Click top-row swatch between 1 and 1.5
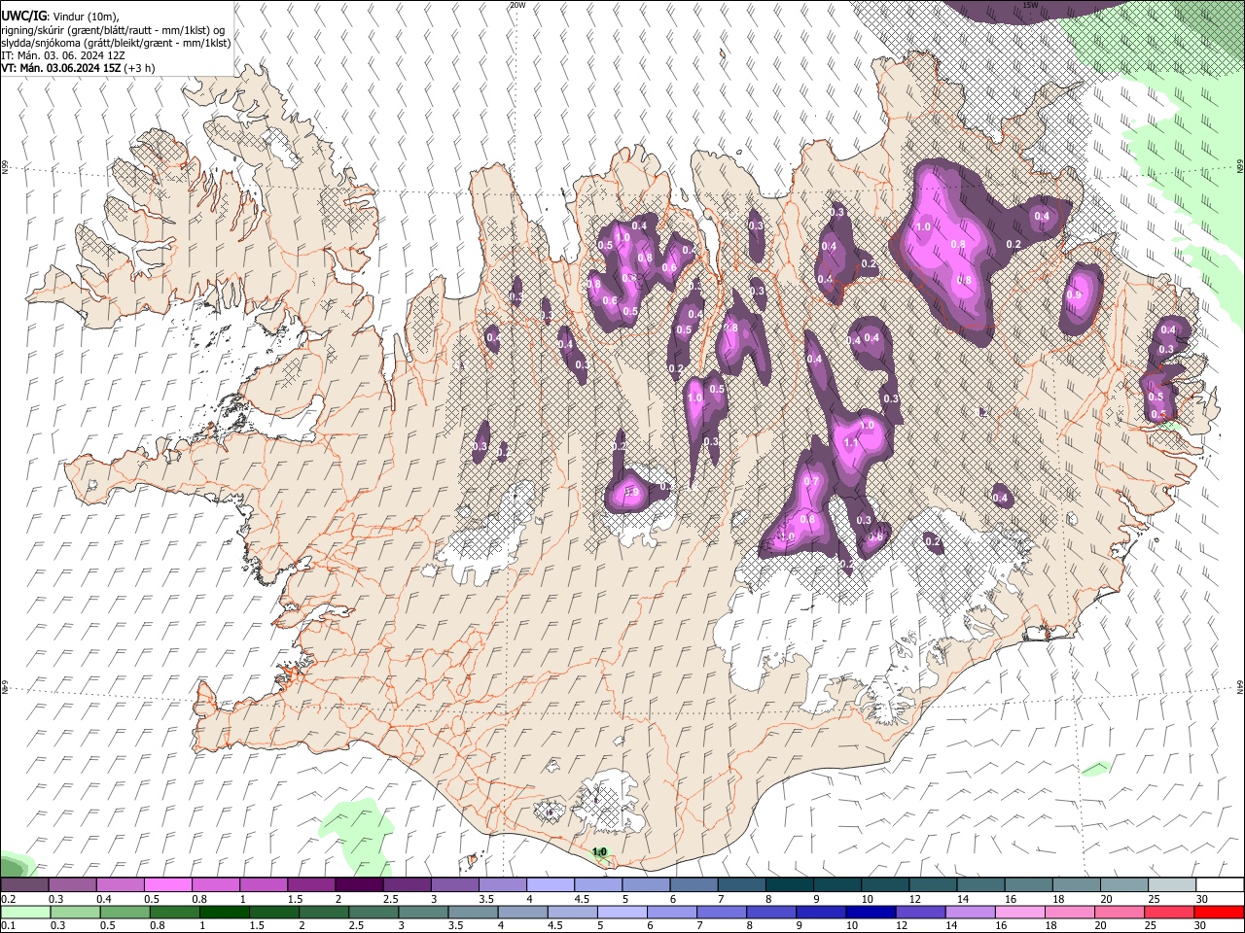 point(263,884)
